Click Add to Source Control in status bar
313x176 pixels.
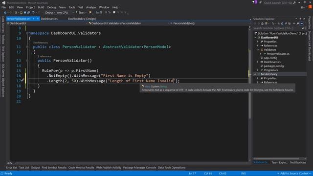click(x=294, y=174)
